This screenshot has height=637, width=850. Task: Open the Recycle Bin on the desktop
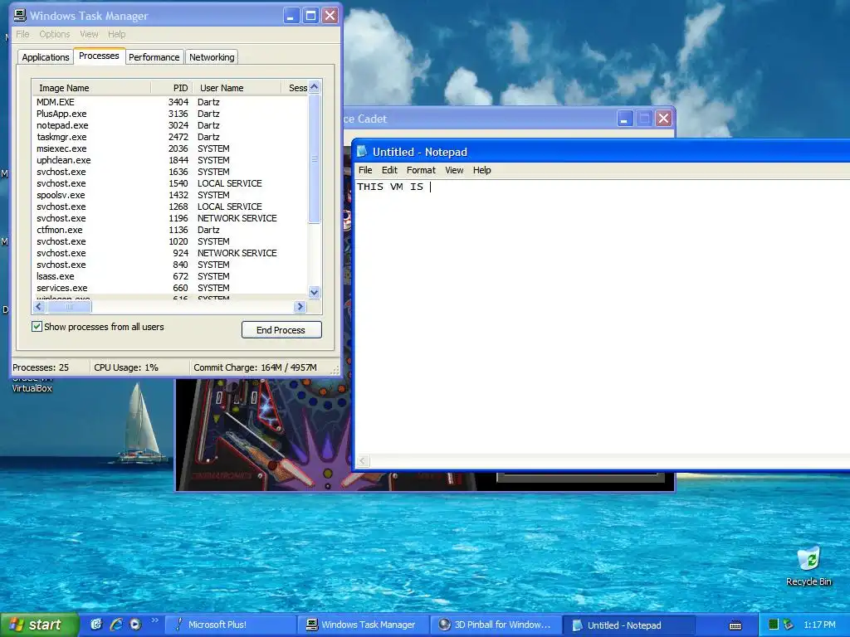[808, 566]
